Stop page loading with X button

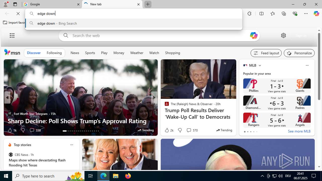point(18,14)
